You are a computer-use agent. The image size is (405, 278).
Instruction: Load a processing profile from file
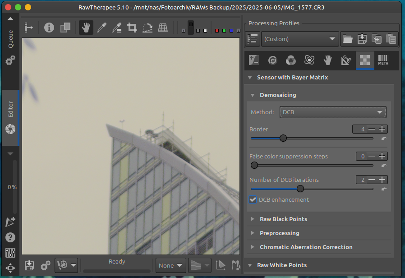pyautogui.click(x=348, y=39)
